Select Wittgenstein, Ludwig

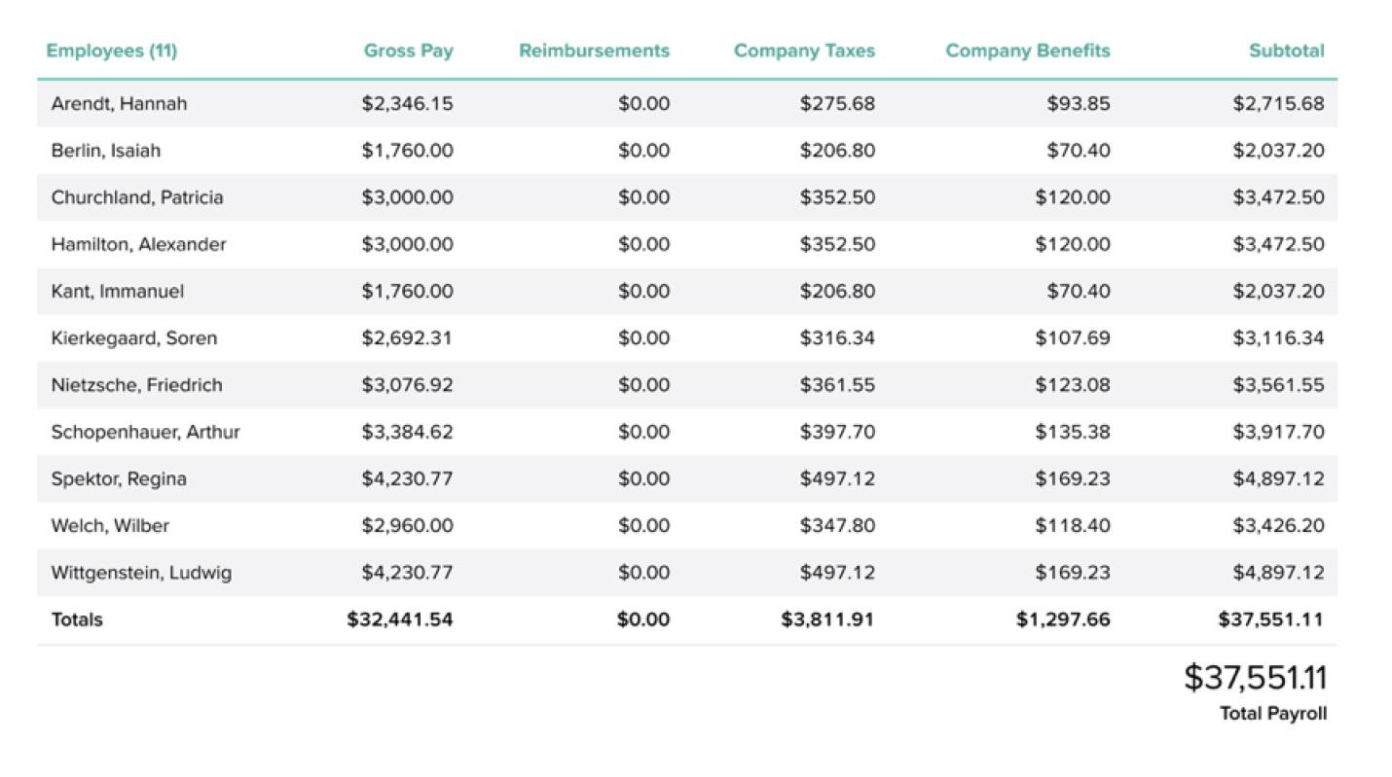pyautogui.click(x=141, y=573)
